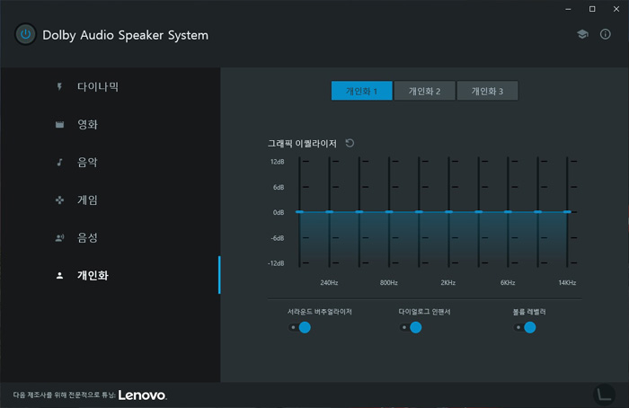Click the 12dB scale label
Viewport: 629px width, 408px height.
pyautogui.click(x=277, y=162)
